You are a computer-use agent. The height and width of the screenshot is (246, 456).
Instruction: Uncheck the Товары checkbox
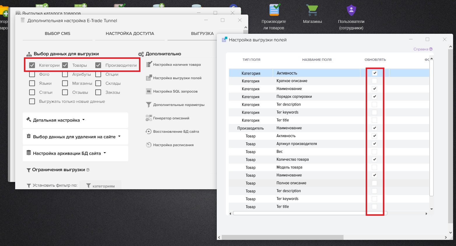[x=65, y=65]
